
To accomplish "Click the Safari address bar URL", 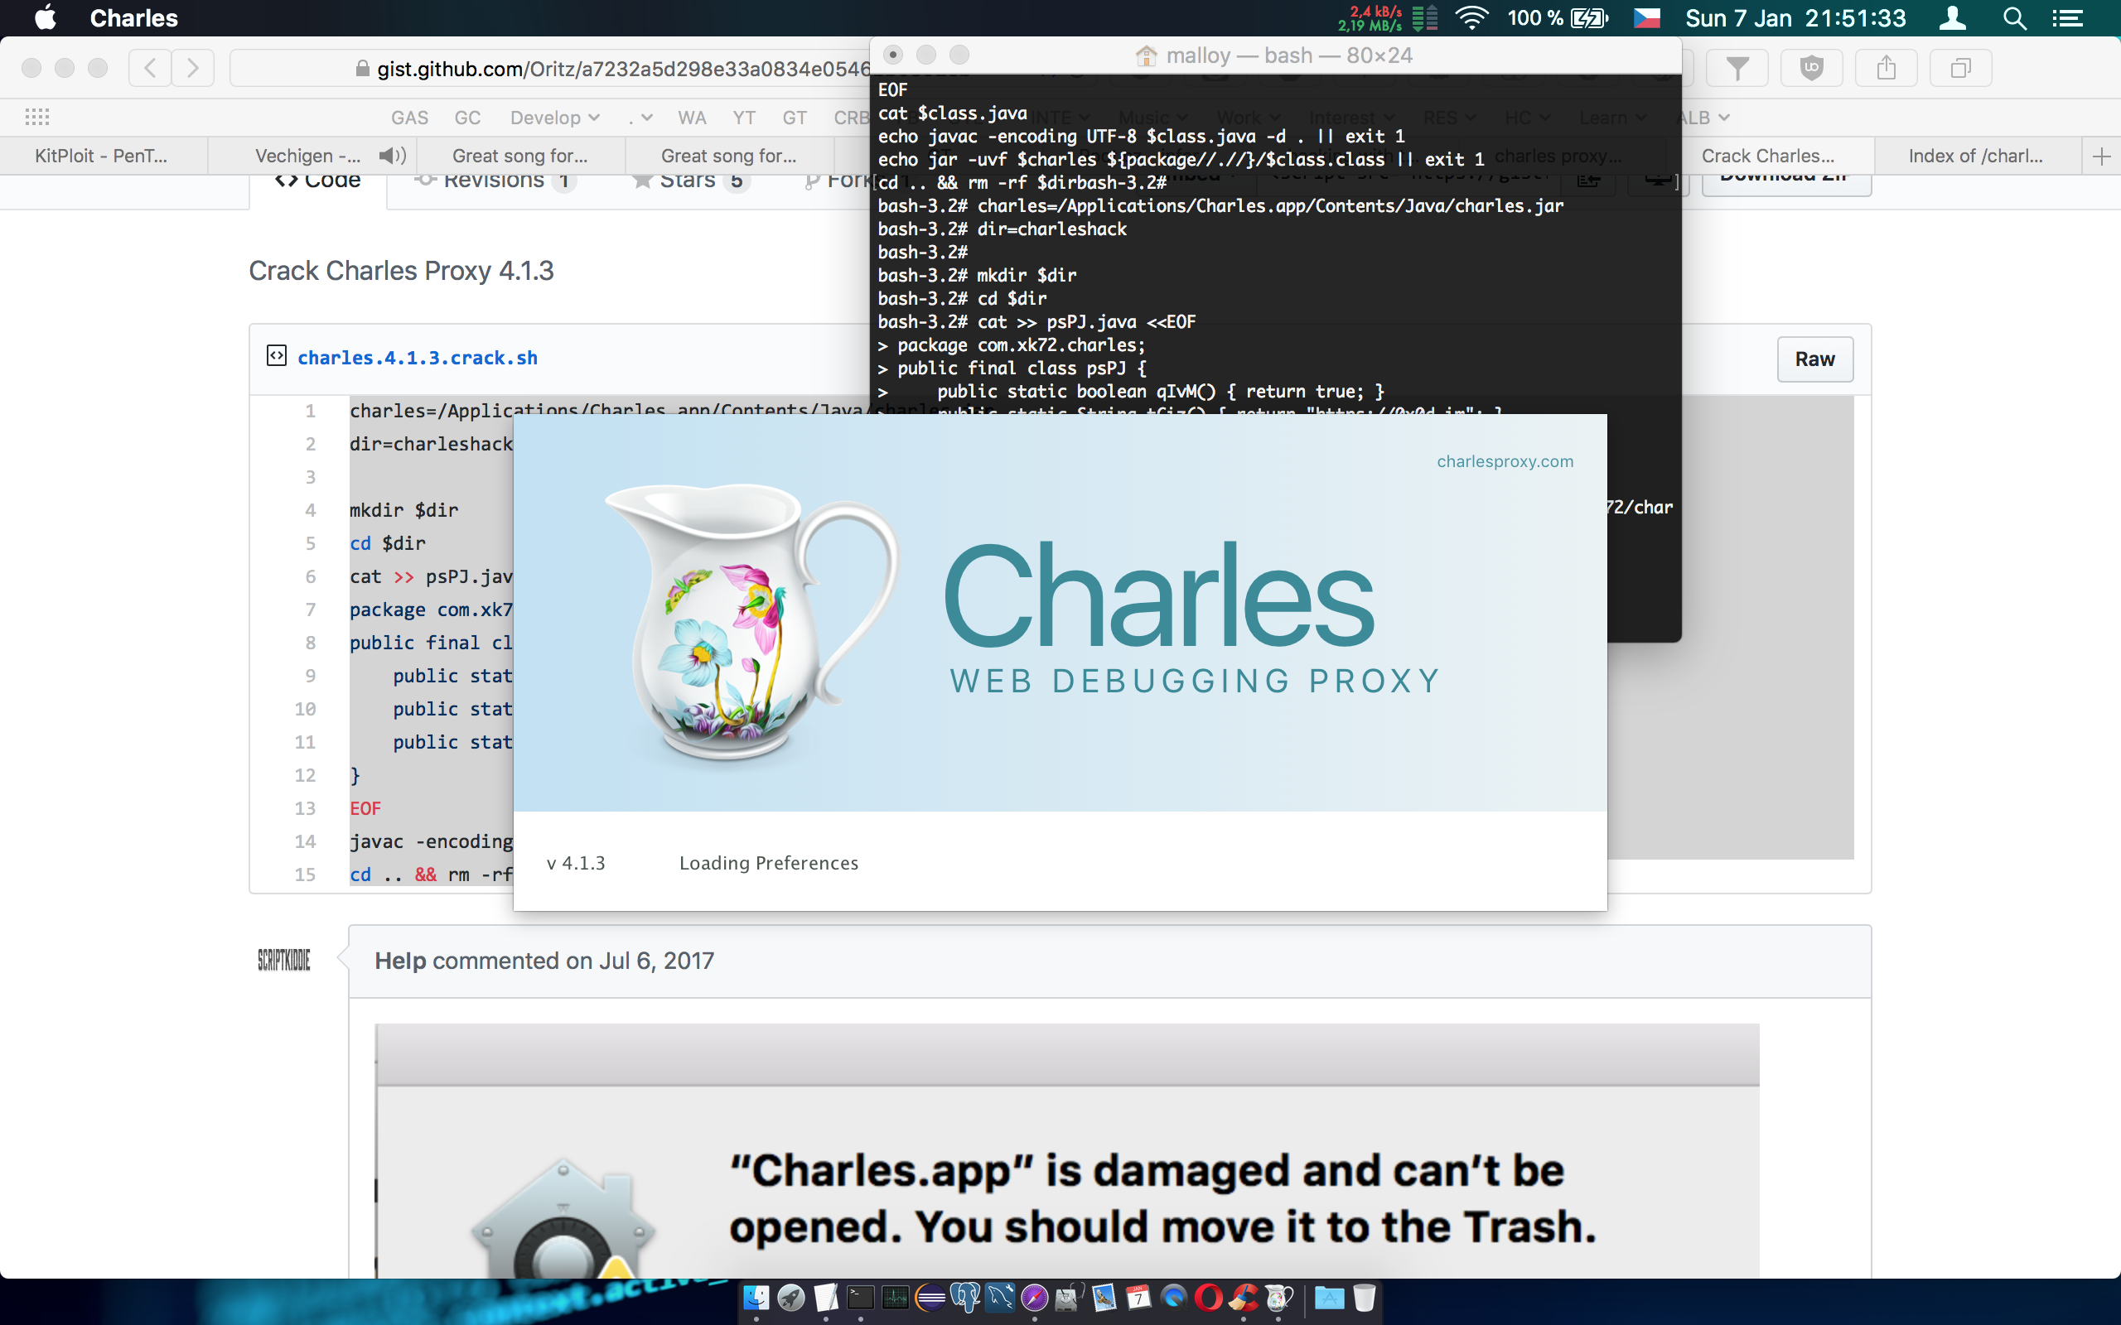I will [622, 69].
